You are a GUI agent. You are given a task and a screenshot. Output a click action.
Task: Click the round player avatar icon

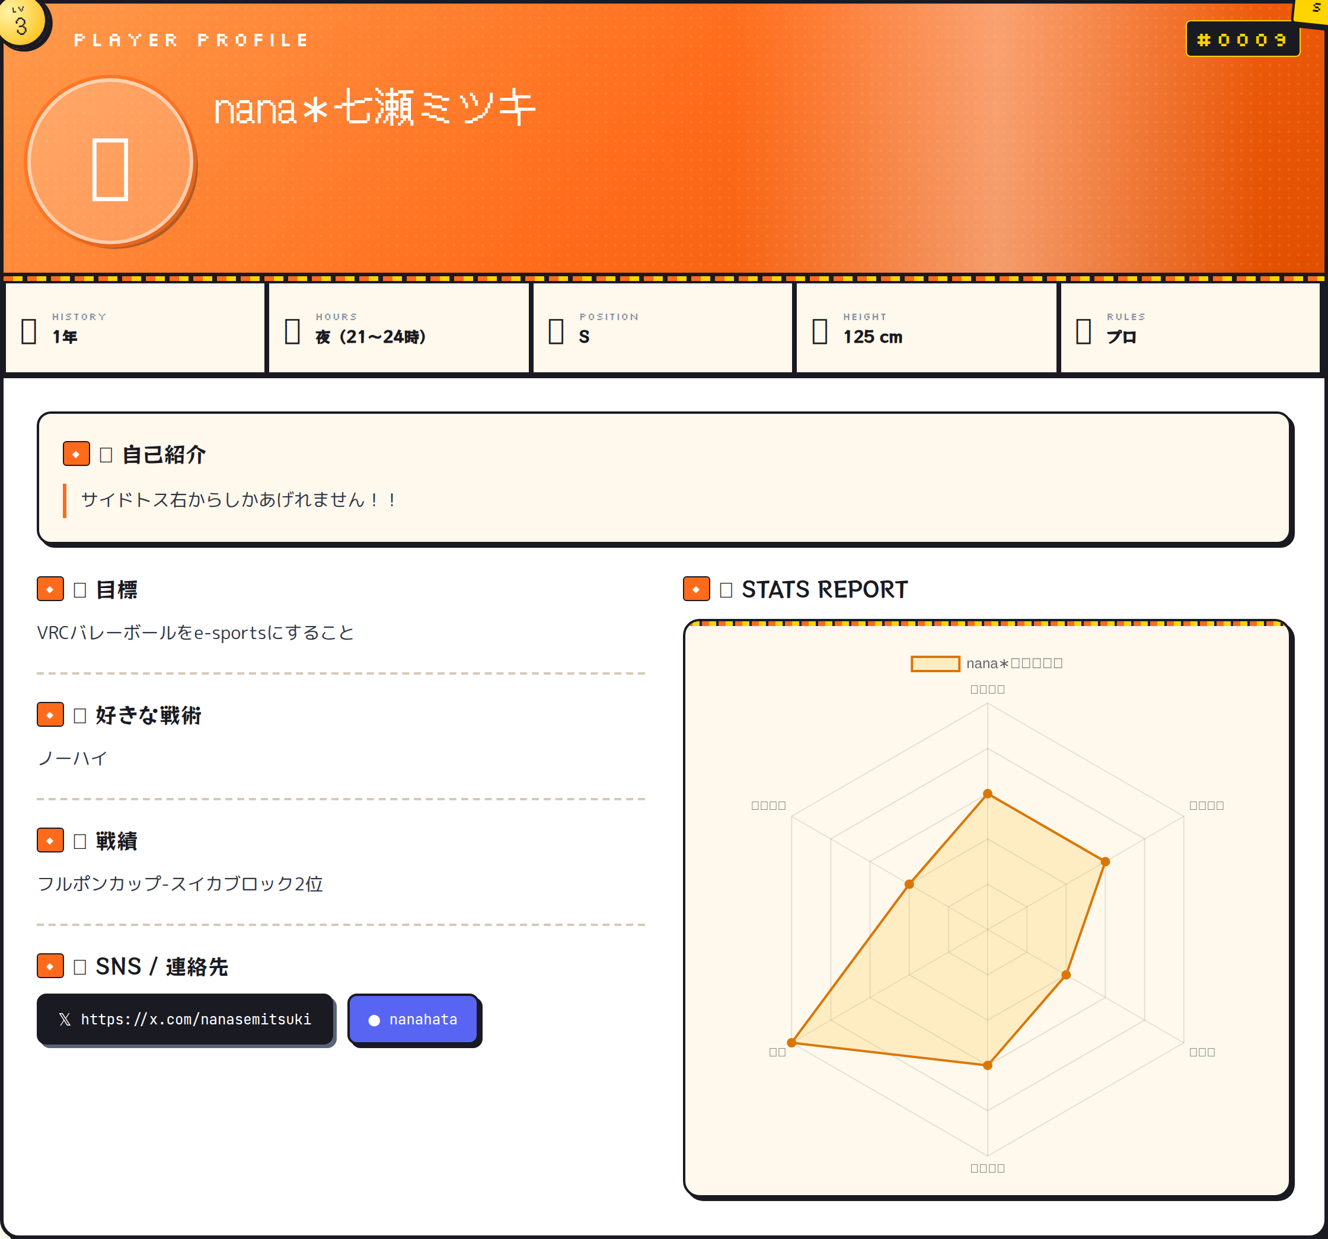pyautogui.click(x=110, y=162)
